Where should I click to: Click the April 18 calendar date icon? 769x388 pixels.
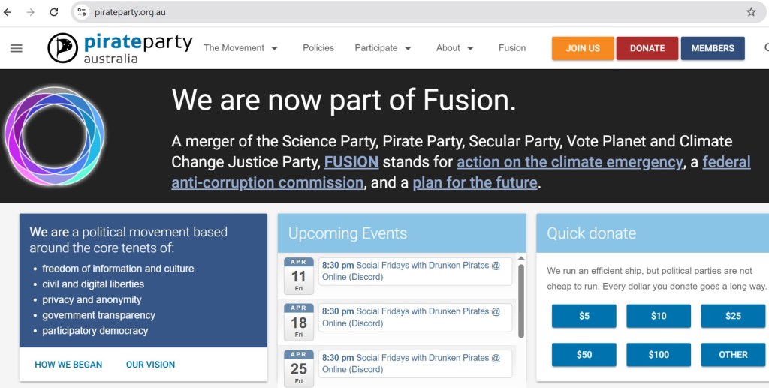(x=299, y=322)
